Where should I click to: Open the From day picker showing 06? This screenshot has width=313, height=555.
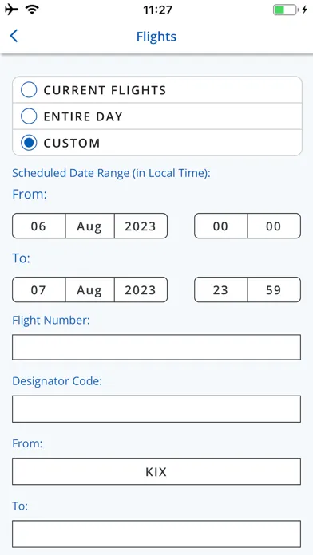[x=38, y=226]
